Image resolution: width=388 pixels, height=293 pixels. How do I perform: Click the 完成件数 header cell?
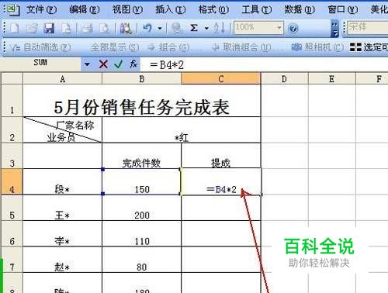[x=141, y=156]
